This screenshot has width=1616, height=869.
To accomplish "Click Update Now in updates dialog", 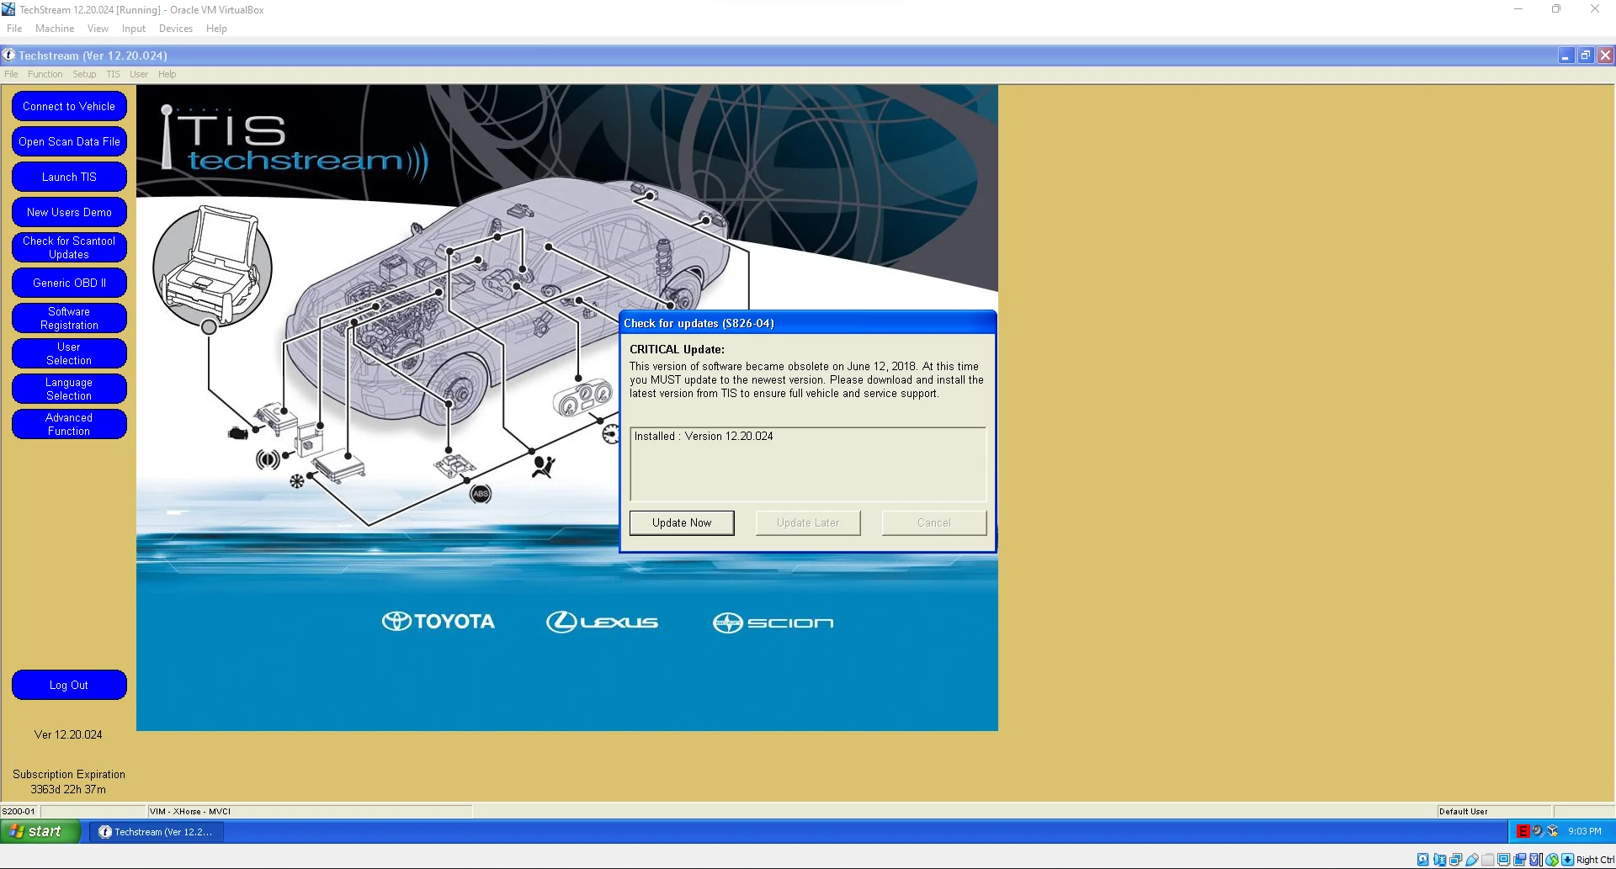I will coord(682,522).
